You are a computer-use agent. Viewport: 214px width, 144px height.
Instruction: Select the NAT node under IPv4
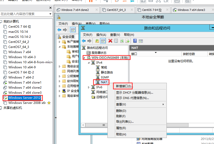click(104, 82)
